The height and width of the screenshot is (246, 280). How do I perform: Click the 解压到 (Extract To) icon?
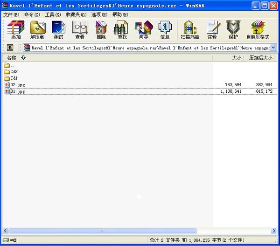point(37,30)
